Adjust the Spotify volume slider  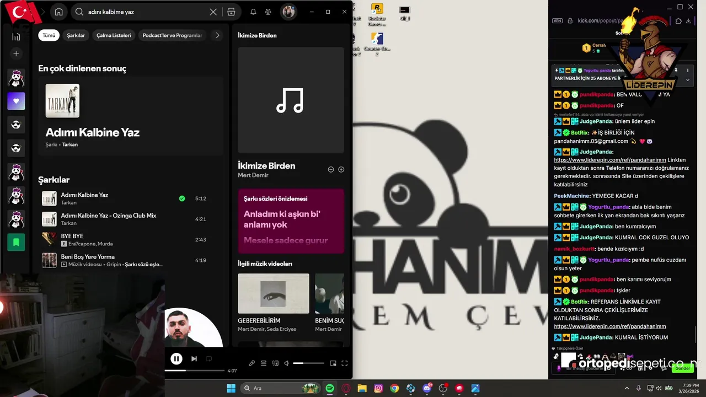click(308, 363)
